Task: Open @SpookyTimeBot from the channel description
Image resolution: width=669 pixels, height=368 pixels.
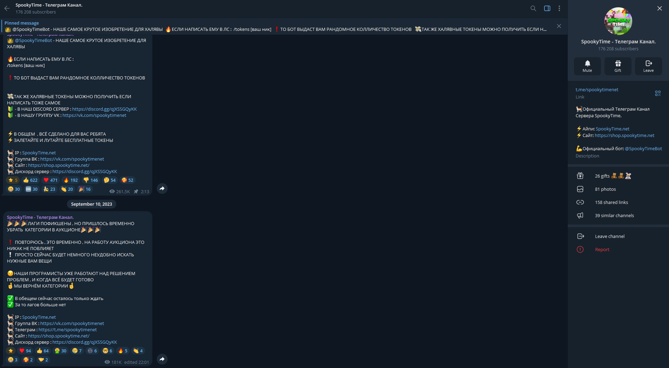Action: [643, 149]
